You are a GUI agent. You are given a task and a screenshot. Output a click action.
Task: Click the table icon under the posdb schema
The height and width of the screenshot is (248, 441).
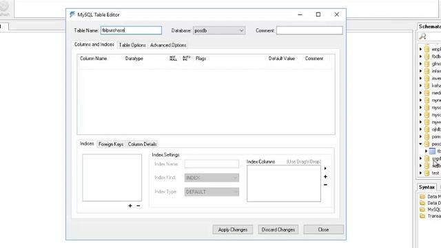click(x=432, y=152)
